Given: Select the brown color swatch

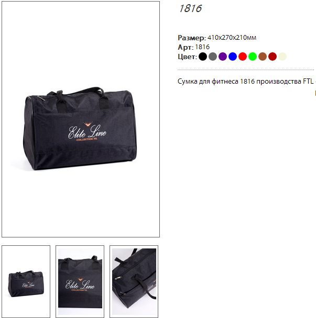Looking at the screenshot, I should pyautogui.click(x=263, y=56).
